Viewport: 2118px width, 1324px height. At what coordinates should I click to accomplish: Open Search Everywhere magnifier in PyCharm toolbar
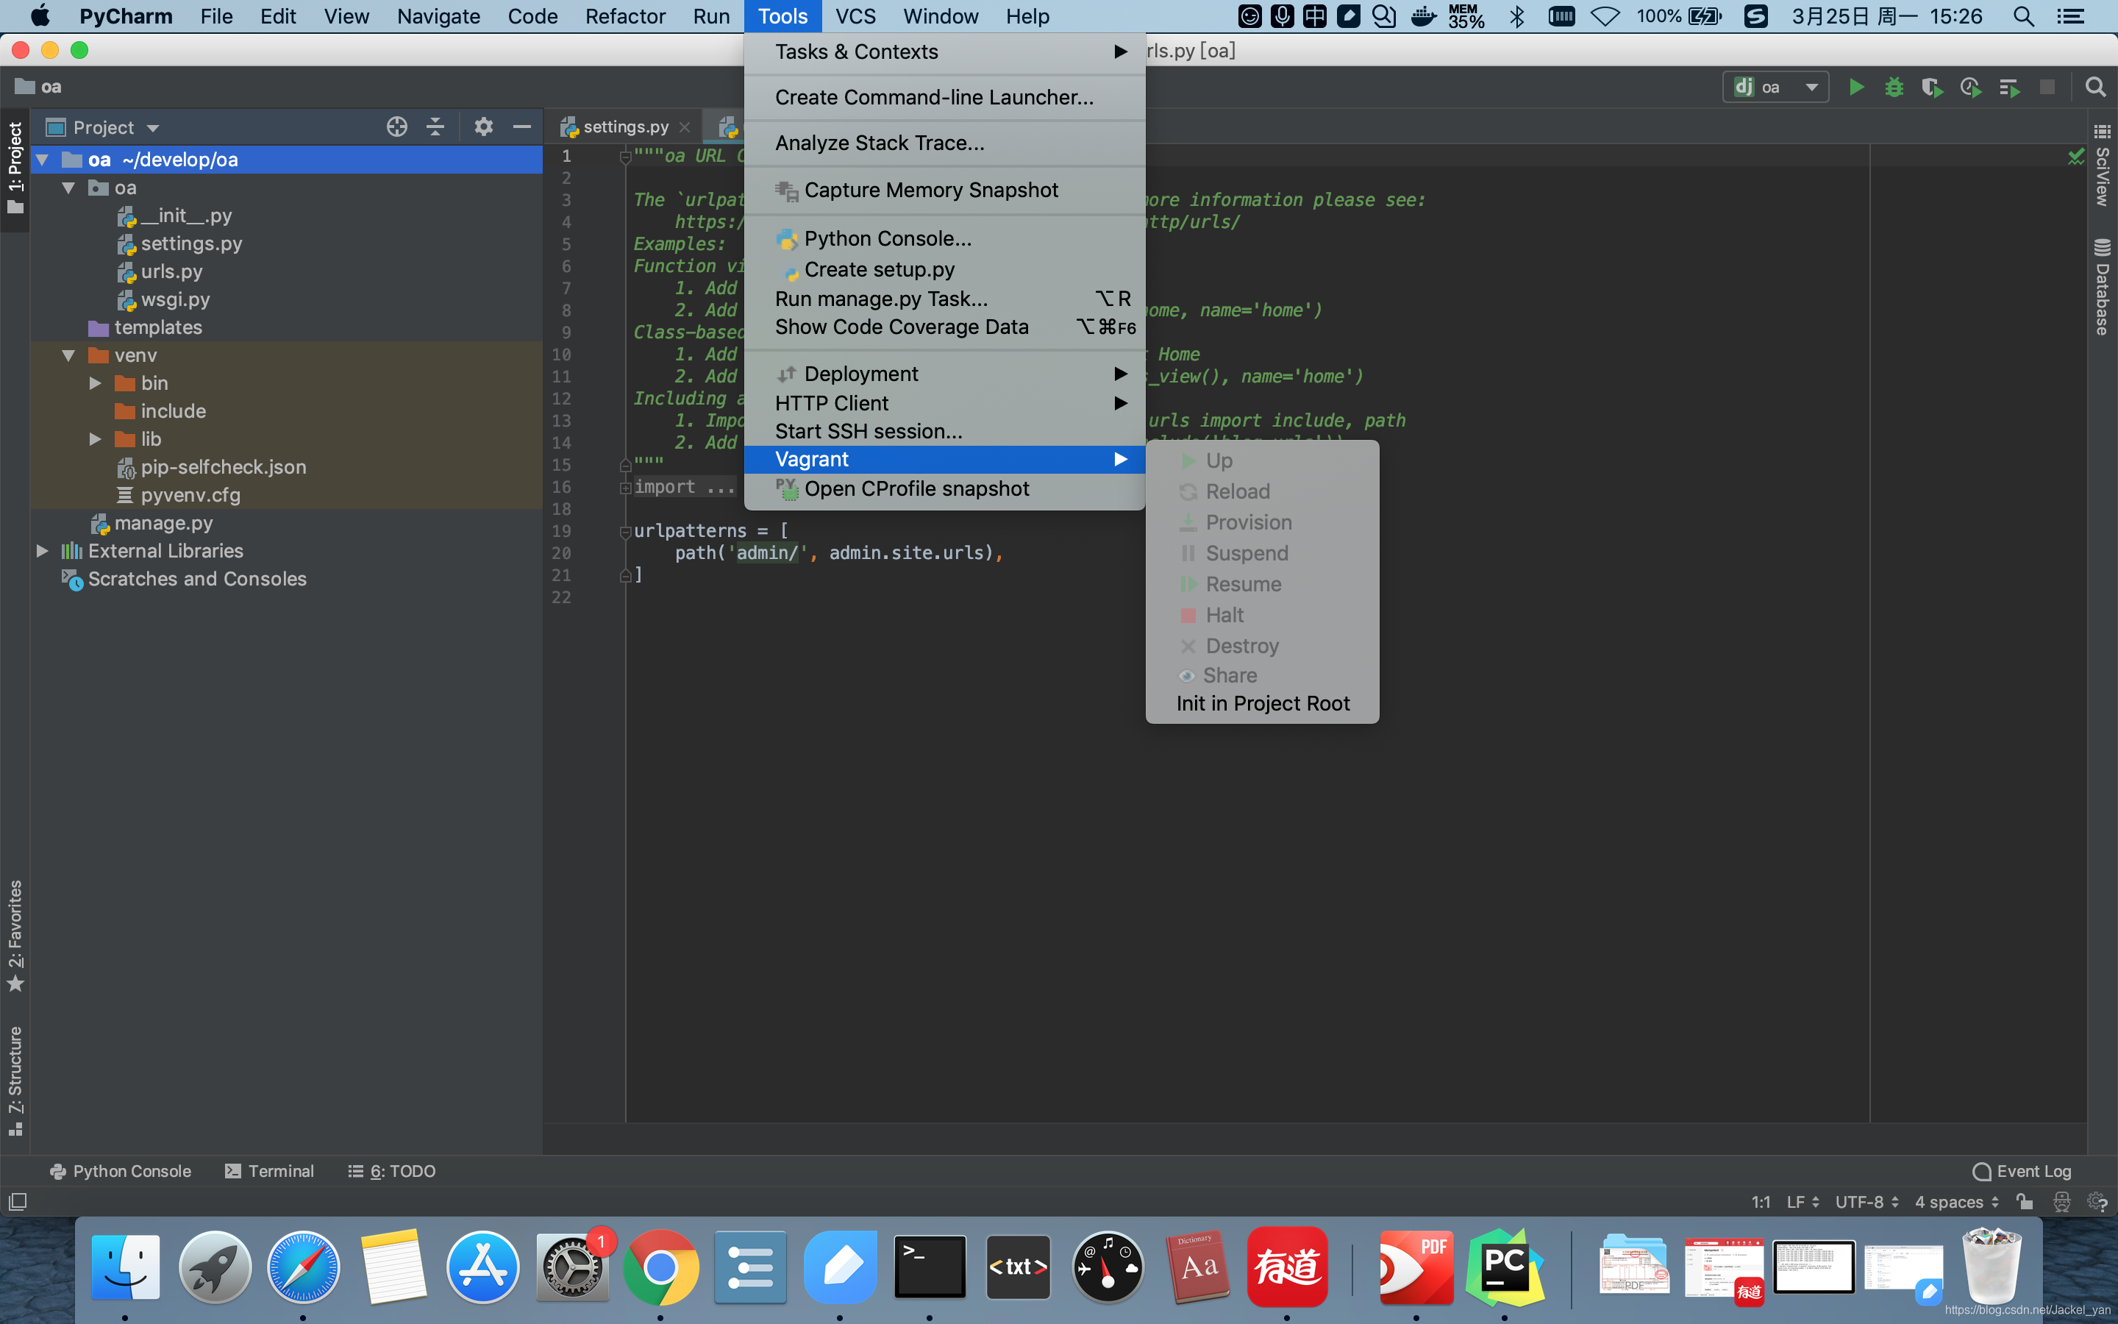coord(2095,87)
